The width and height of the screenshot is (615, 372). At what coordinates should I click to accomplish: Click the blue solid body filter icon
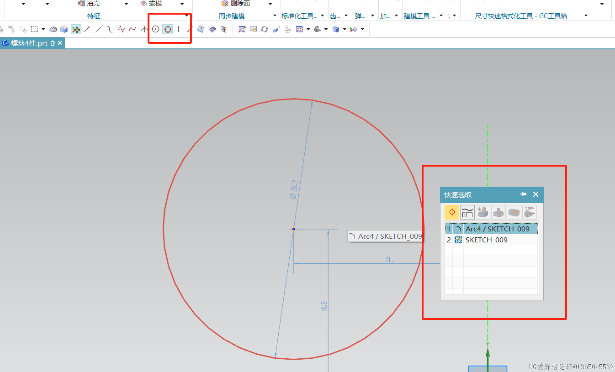click(64, 29)
